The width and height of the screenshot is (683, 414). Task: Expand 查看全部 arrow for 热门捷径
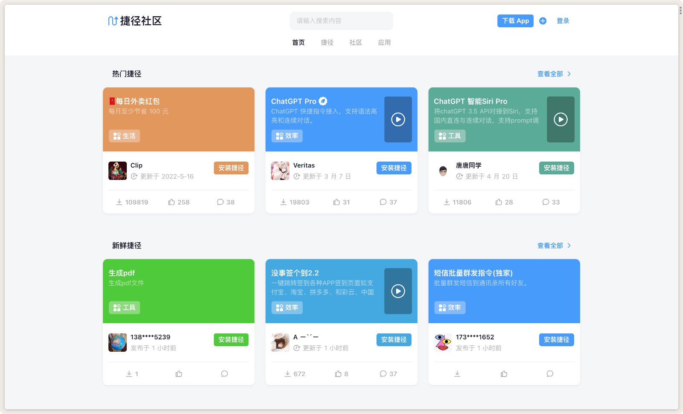(x=569, y=74)
